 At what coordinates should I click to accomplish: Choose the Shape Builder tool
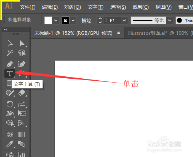tap(10, 123)
